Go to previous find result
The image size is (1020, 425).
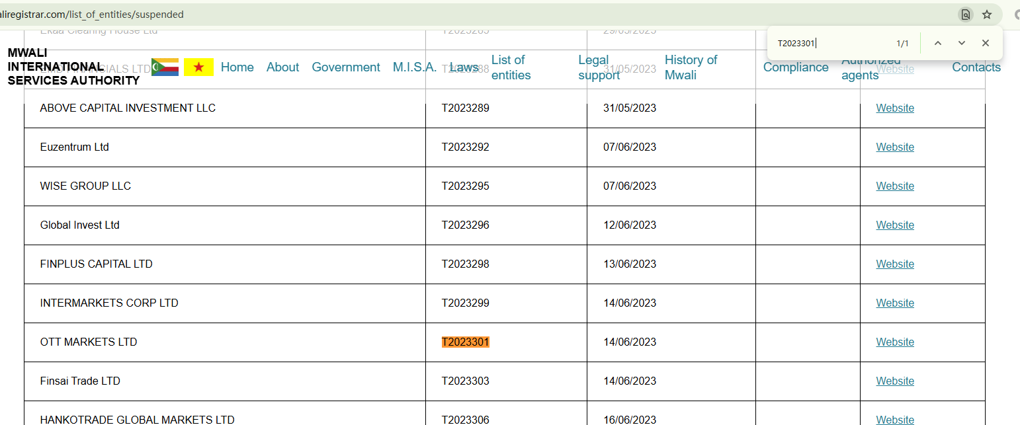click(x=937, y=43)
